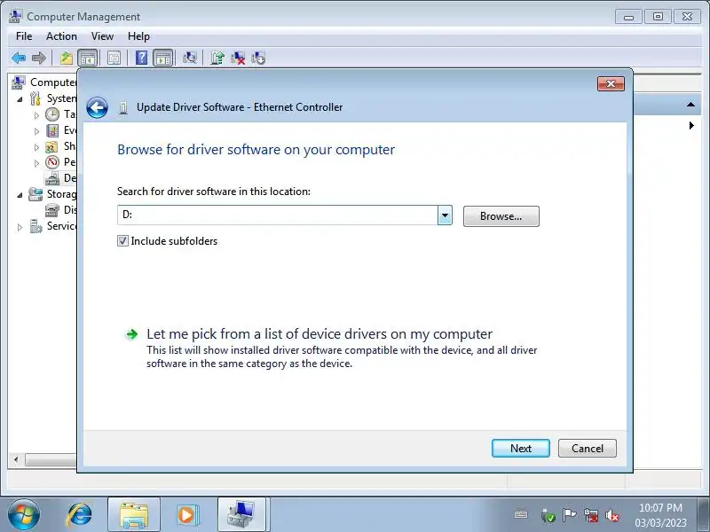The height and width of the screenshot is (532, 710).
Task: Expand Services and Applications tree node
Action: pos(20,227)
